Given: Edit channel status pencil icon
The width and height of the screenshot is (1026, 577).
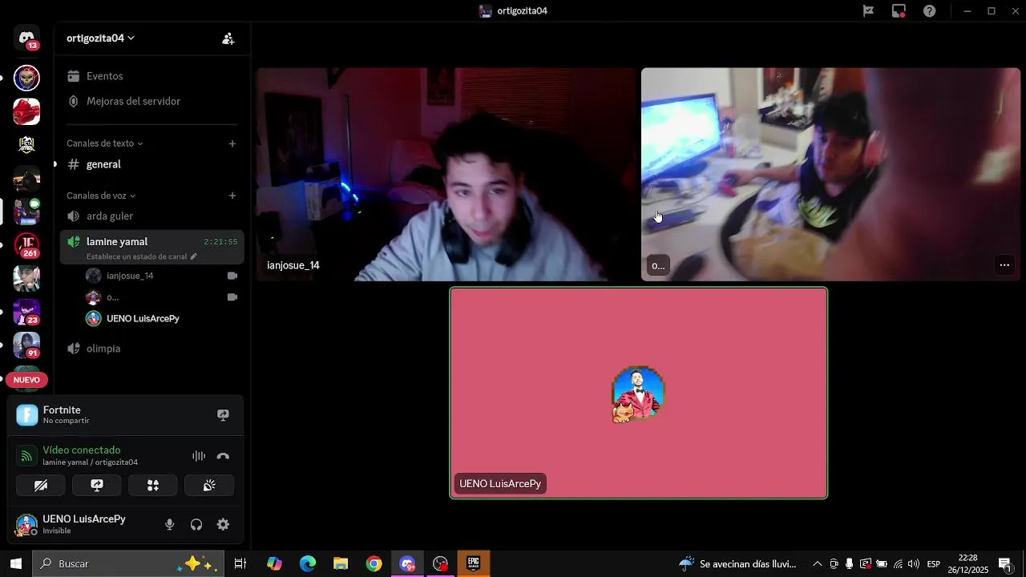Looking at the screenshot, I should coord(193,256).
